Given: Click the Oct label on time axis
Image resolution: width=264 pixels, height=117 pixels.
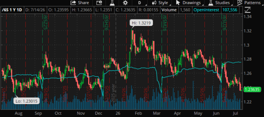Looking at the screenshot, I should 58,113.
